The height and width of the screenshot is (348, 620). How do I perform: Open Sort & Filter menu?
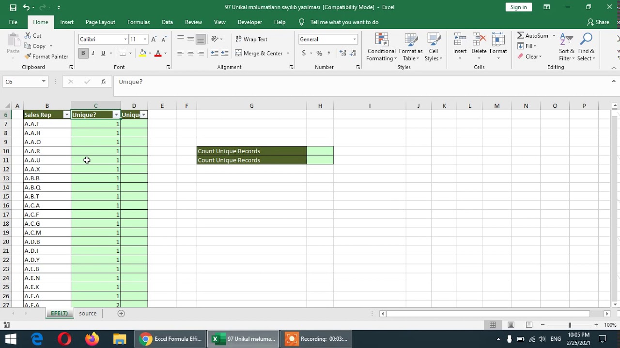(x=566, y=47)
